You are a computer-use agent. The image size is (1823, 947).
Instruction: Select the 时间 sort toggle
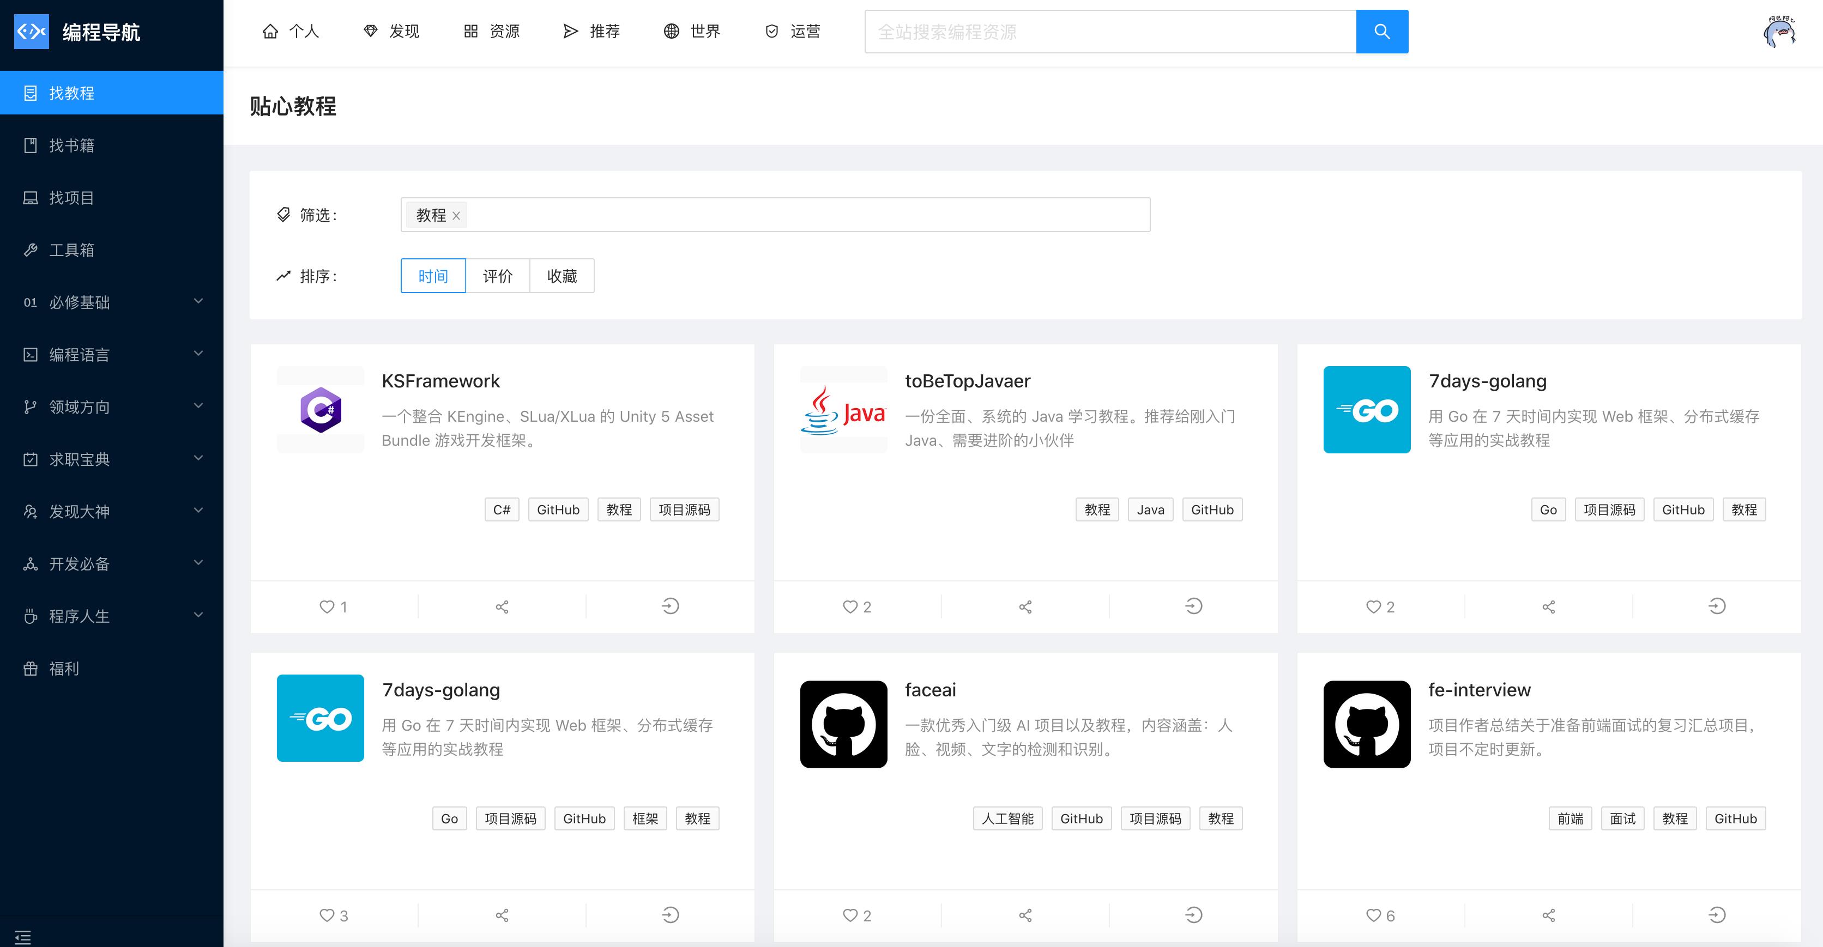pyautogui.click(x=433, y=276)
